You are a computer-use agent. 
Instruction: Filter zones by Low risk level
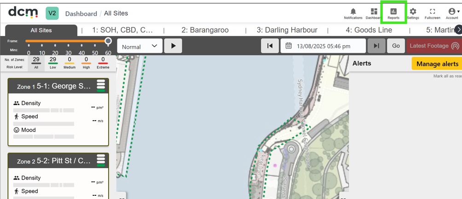53,63
